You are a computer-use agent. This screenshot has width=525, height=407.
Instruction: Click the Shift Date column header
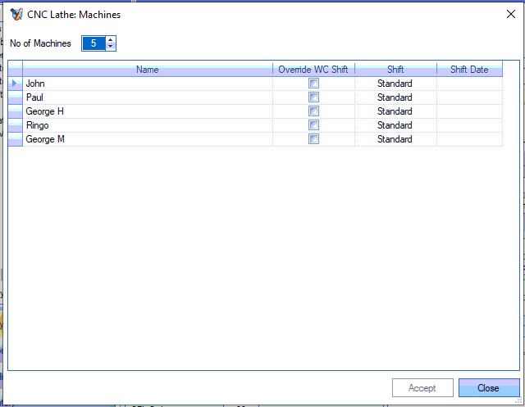469,70
